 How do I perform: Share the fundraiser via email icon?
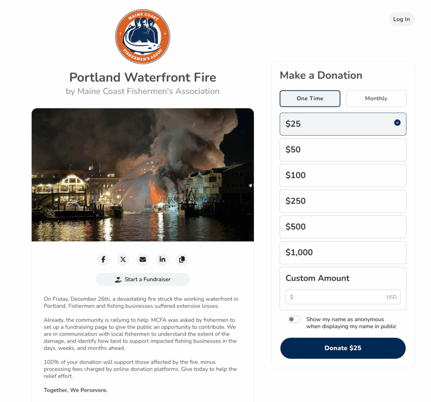[x=143, y=259]
